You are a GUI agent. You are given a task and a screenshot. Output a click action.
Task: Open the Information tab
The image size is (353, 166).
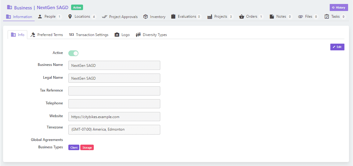pos(19,16)
